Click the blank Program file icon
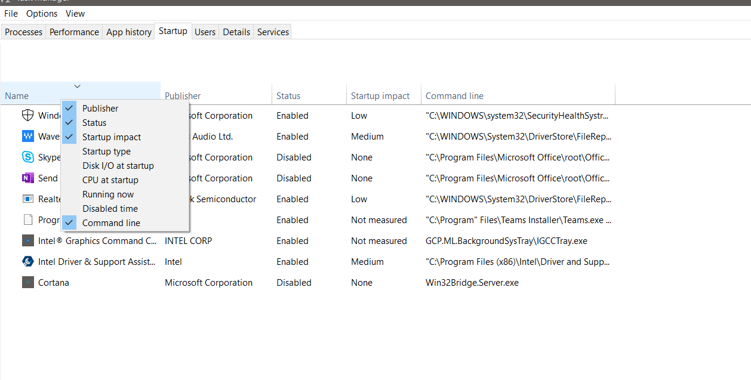The width and height of the screenshot is (751, 380). pyautogui.click(x=27, y=220)
